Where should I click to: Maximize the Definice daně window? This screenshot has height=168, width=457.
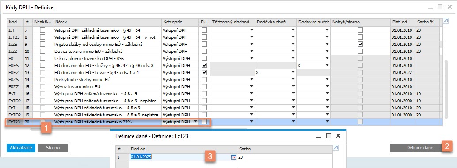[x=328, y=136]
